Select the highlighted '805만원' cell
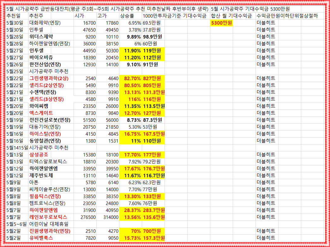Viewport: 330px width, 247px height. tap(153, 85)
